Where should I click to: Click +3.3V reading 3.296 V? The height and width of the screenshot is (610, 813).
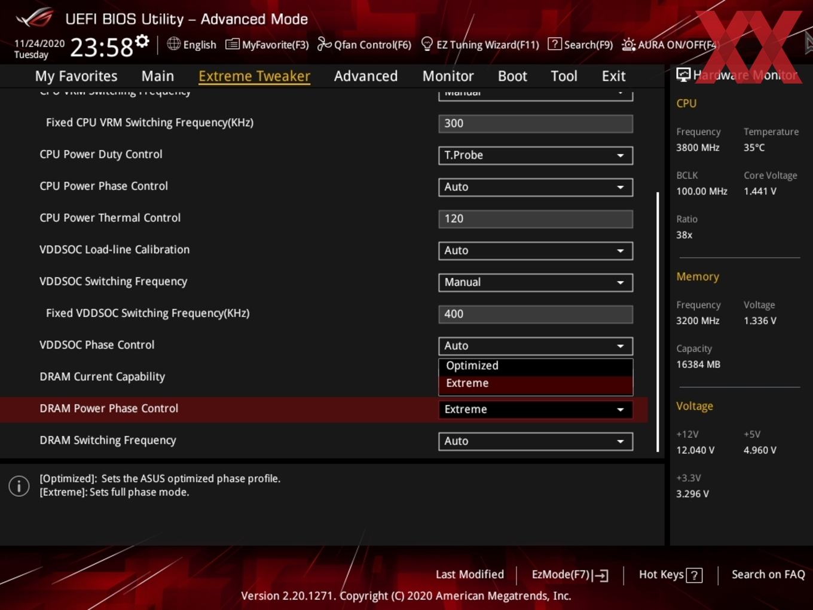692,494
